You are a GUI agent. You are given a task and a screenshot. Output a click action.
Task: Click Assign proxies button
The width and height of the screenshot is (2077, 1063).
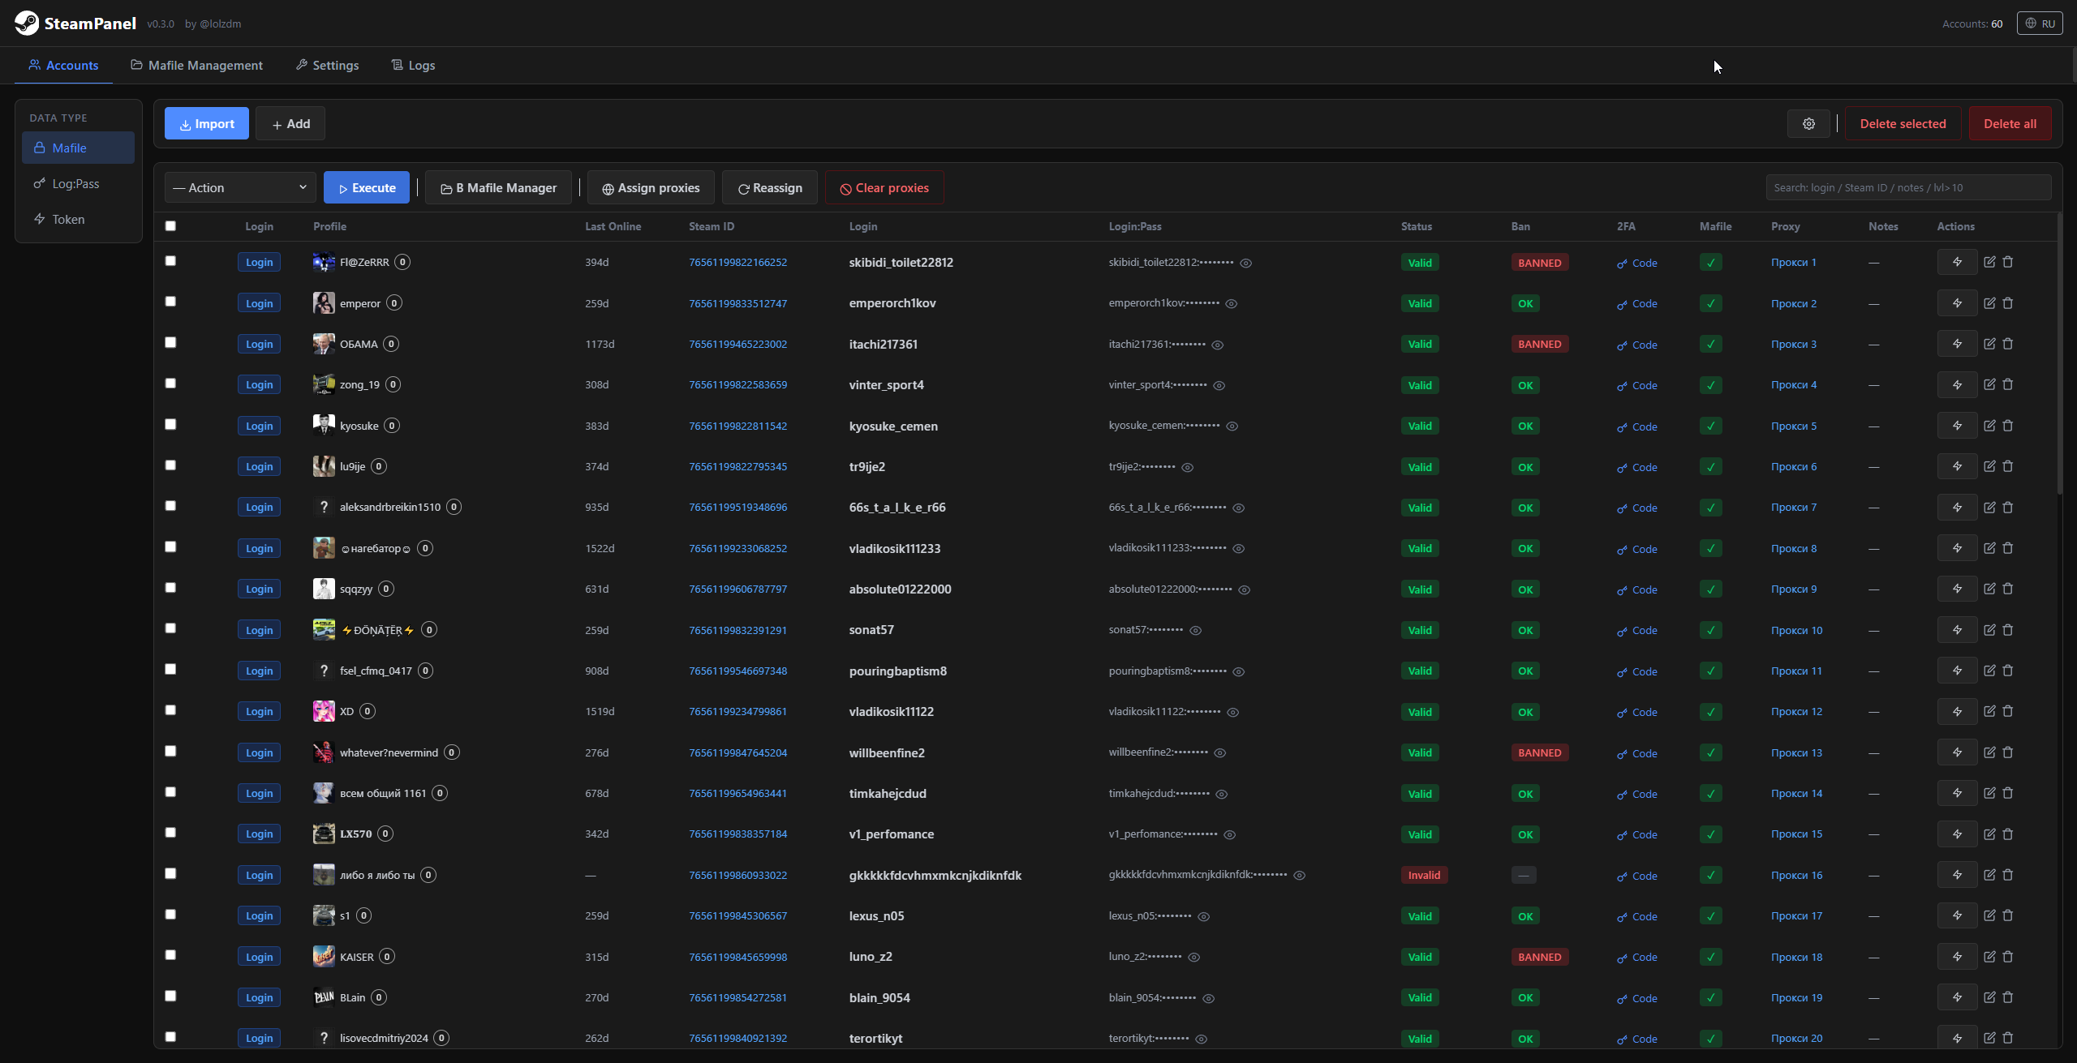pyautogui.click(x=651, y=187)
